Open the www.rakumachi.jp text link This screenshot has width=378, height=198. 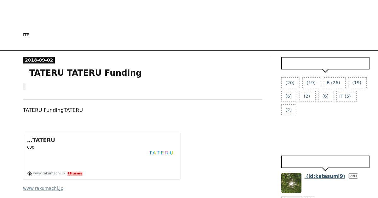[43, 188]
